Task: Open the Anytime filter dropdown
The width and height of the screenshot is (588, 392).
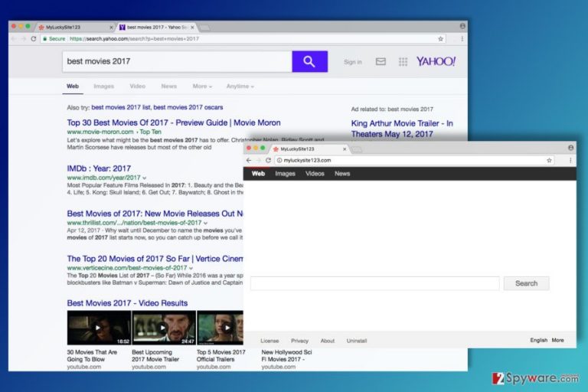Action: click(x=240, y=87)
